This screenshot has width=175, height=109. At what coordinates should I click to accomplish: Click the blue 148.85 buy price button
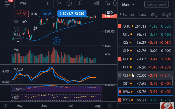click(46, 14)
